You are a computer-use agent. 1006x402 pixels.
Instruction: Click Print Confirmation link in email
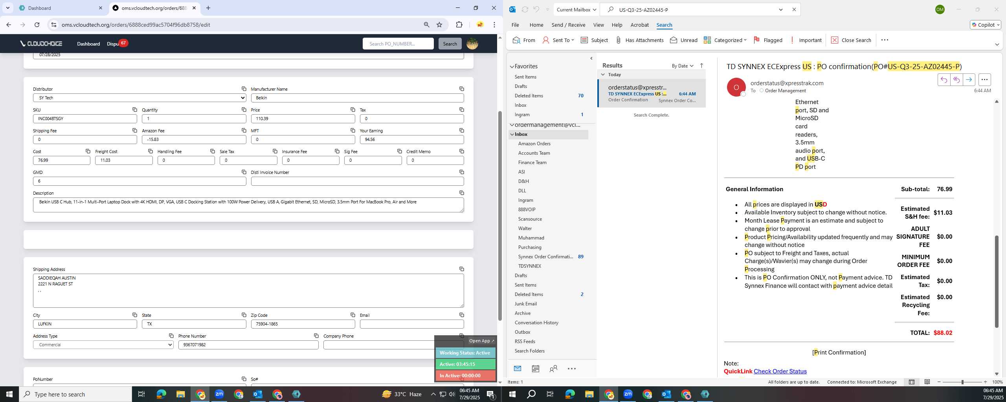point(839,352)
